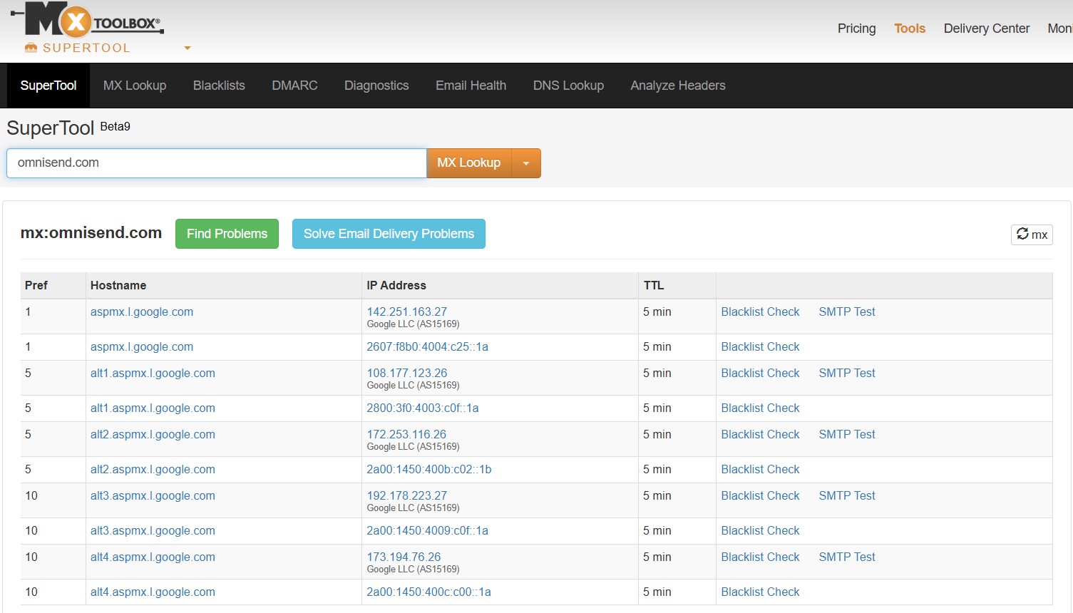
Task: Run Blacklist Check for 192.178.223.27
Action: 760,495
